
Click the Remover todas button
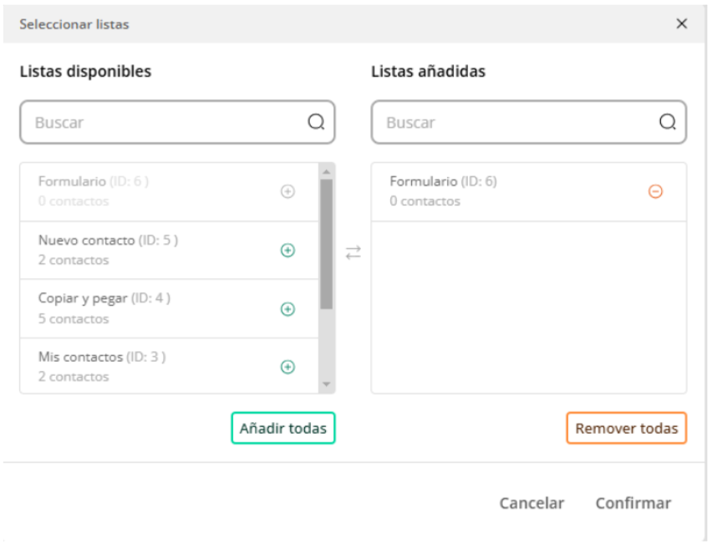(x=627, y=429)
